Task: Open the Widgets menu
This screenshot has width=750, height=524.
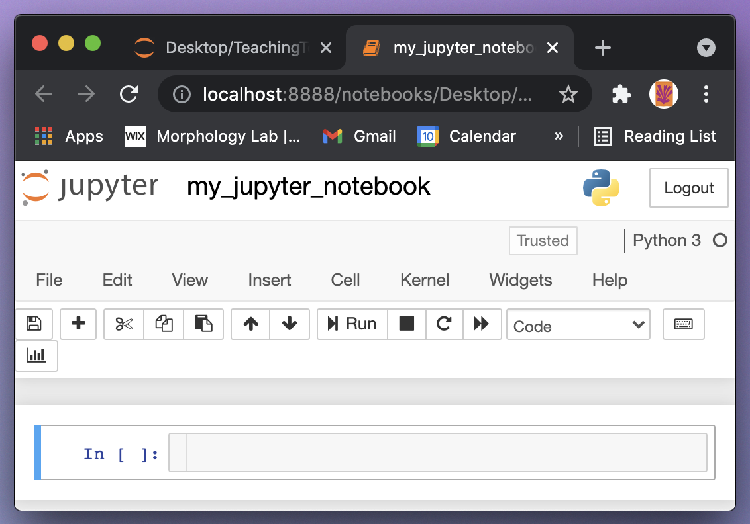Action: click(520, 280)
